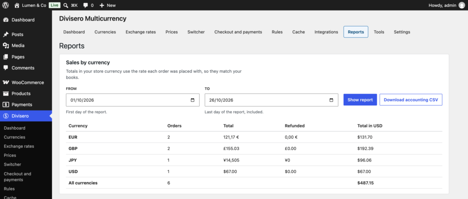The height and width of the screenshot is (199, 468).
Task: Switch to the Integrations tab
Action: pyautogui.click(x=326, y=32)
